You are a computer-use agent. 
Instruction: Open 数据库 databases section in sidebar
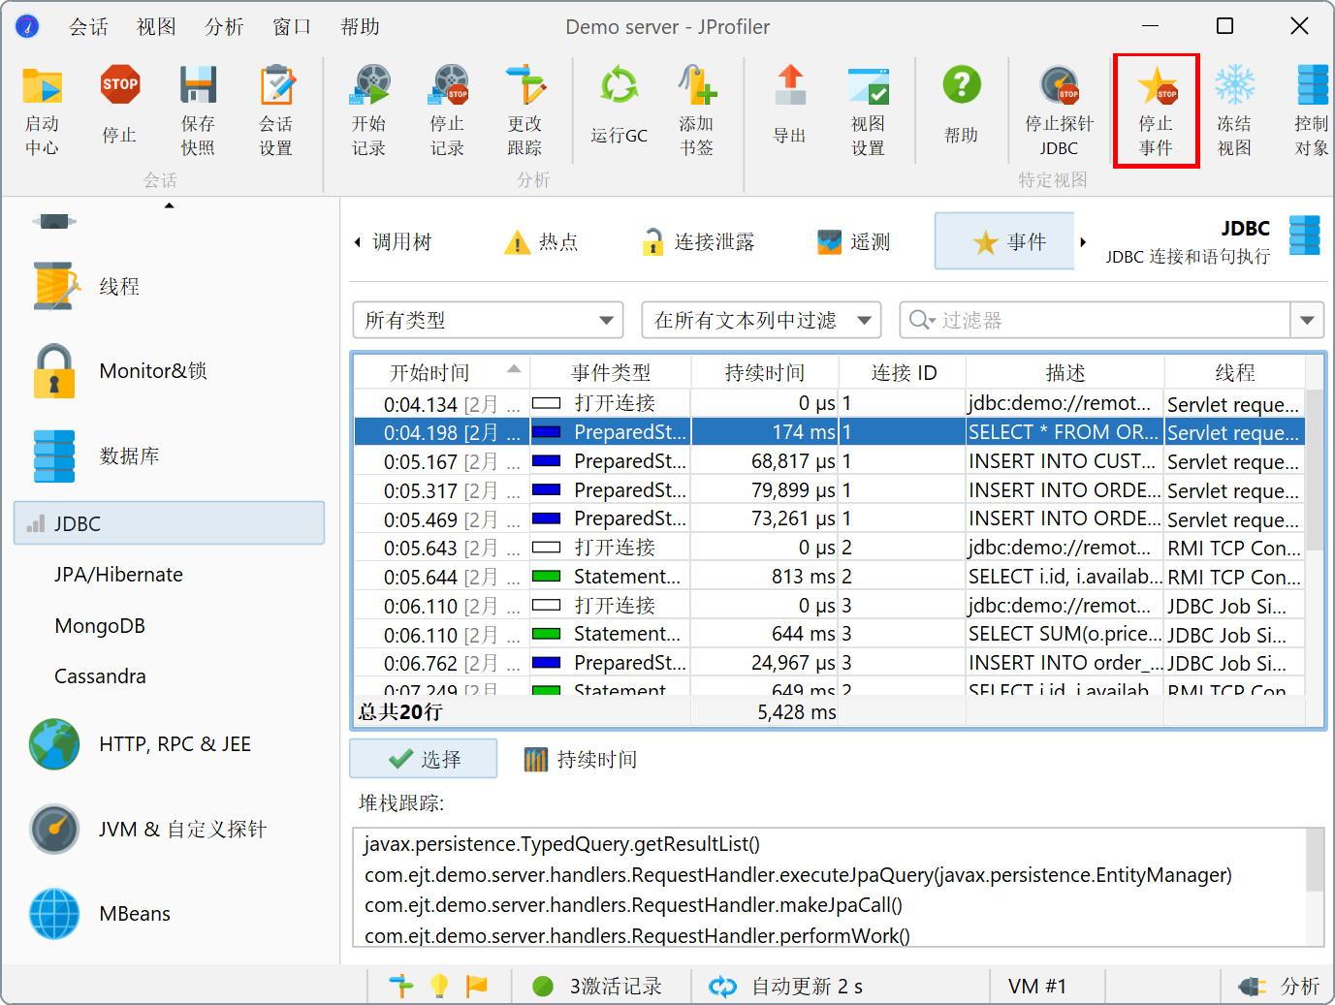click(97, 456)
